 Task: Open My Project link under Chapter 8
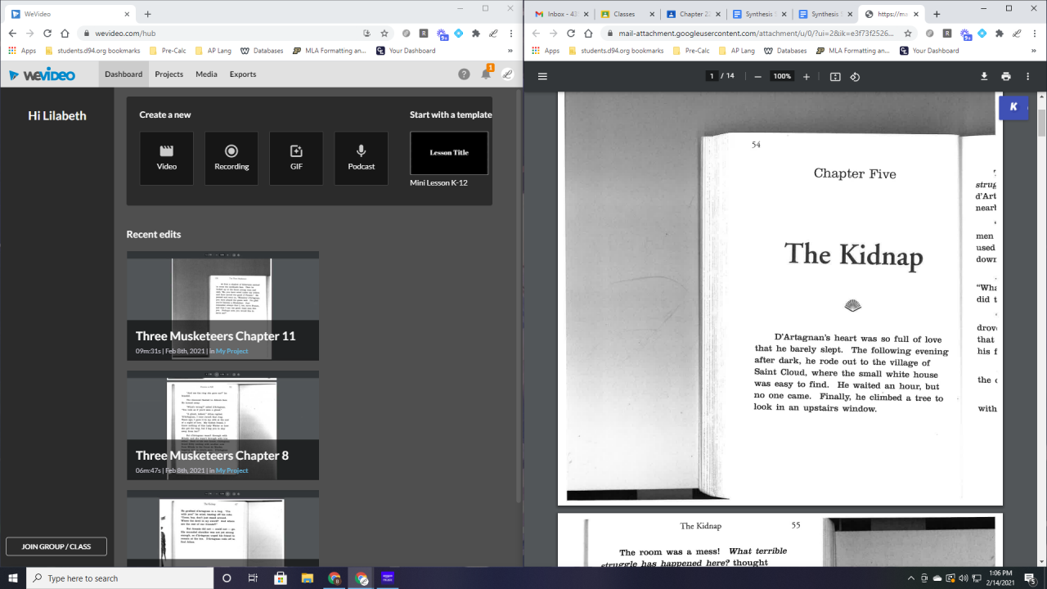[x=232, y=470]
